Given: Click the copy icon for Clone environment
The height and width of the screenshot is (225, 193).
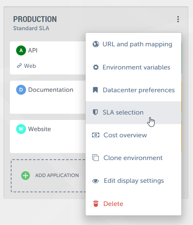Looking at the screenshot, I should pos(95,158).
